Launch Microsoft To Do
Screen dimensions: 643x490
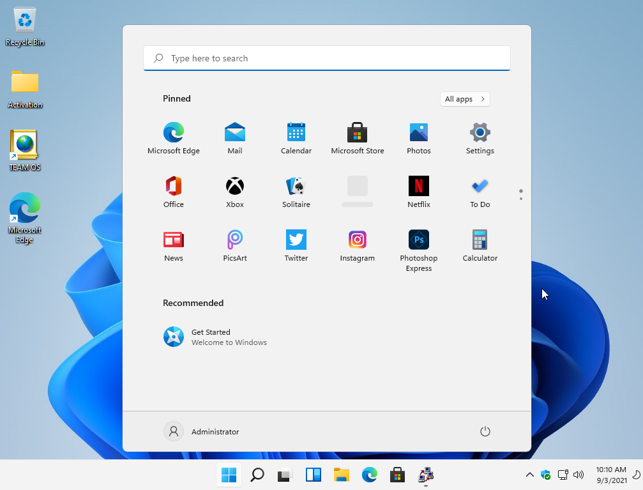click(x=480, y=192)
